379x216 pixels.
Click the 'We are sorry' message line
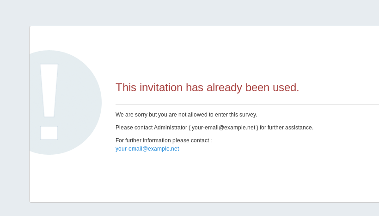[x=186, y=115]
